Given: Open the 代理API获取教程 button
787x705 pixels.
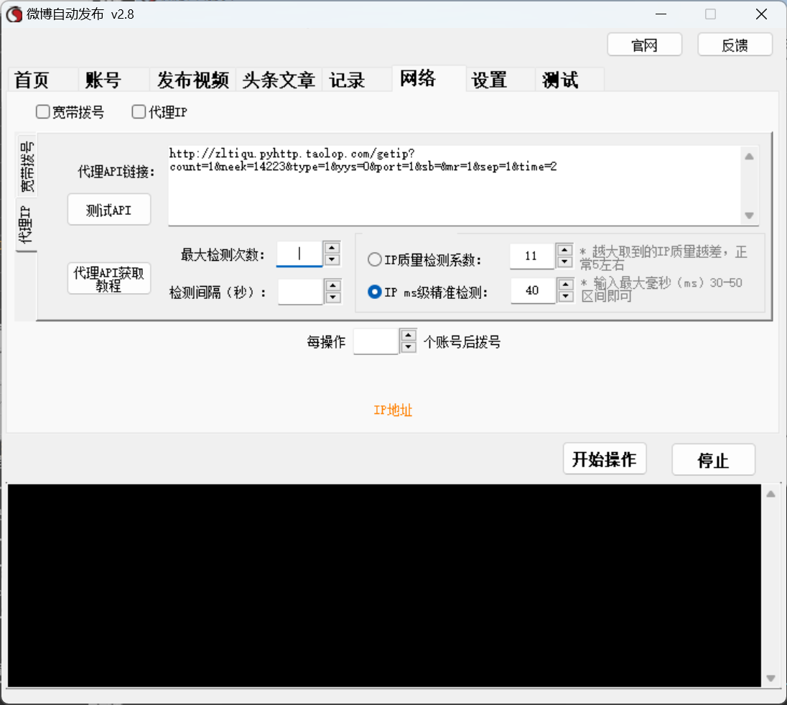Looking at the screenshot, I should point(109,279).
